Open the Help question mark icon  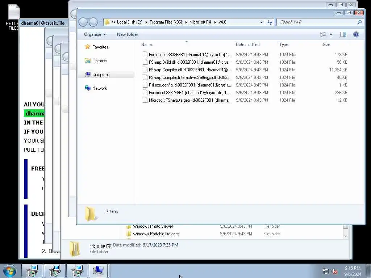pyautogui.click(x=356, y=34)
